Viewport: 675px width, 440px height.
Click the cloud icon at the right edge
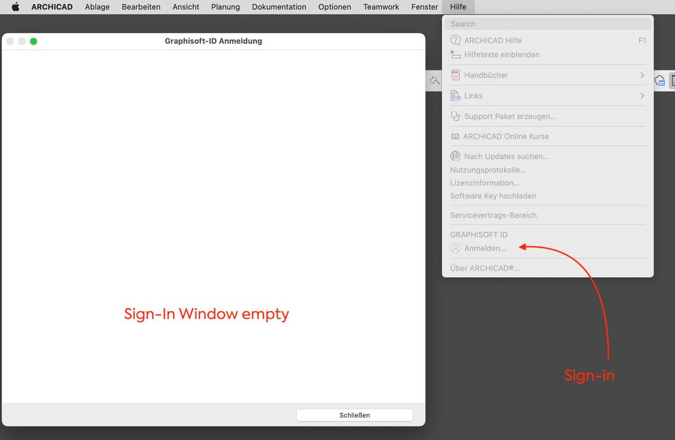click(659, 80)
